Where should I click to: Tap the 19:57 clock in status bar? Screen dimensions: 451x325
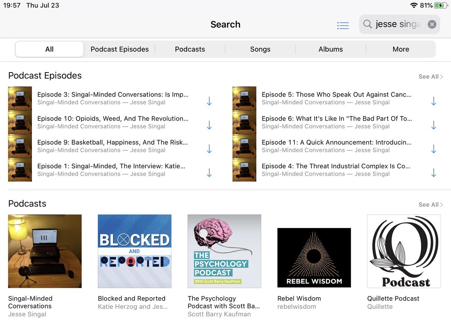[x=12, y=6]
